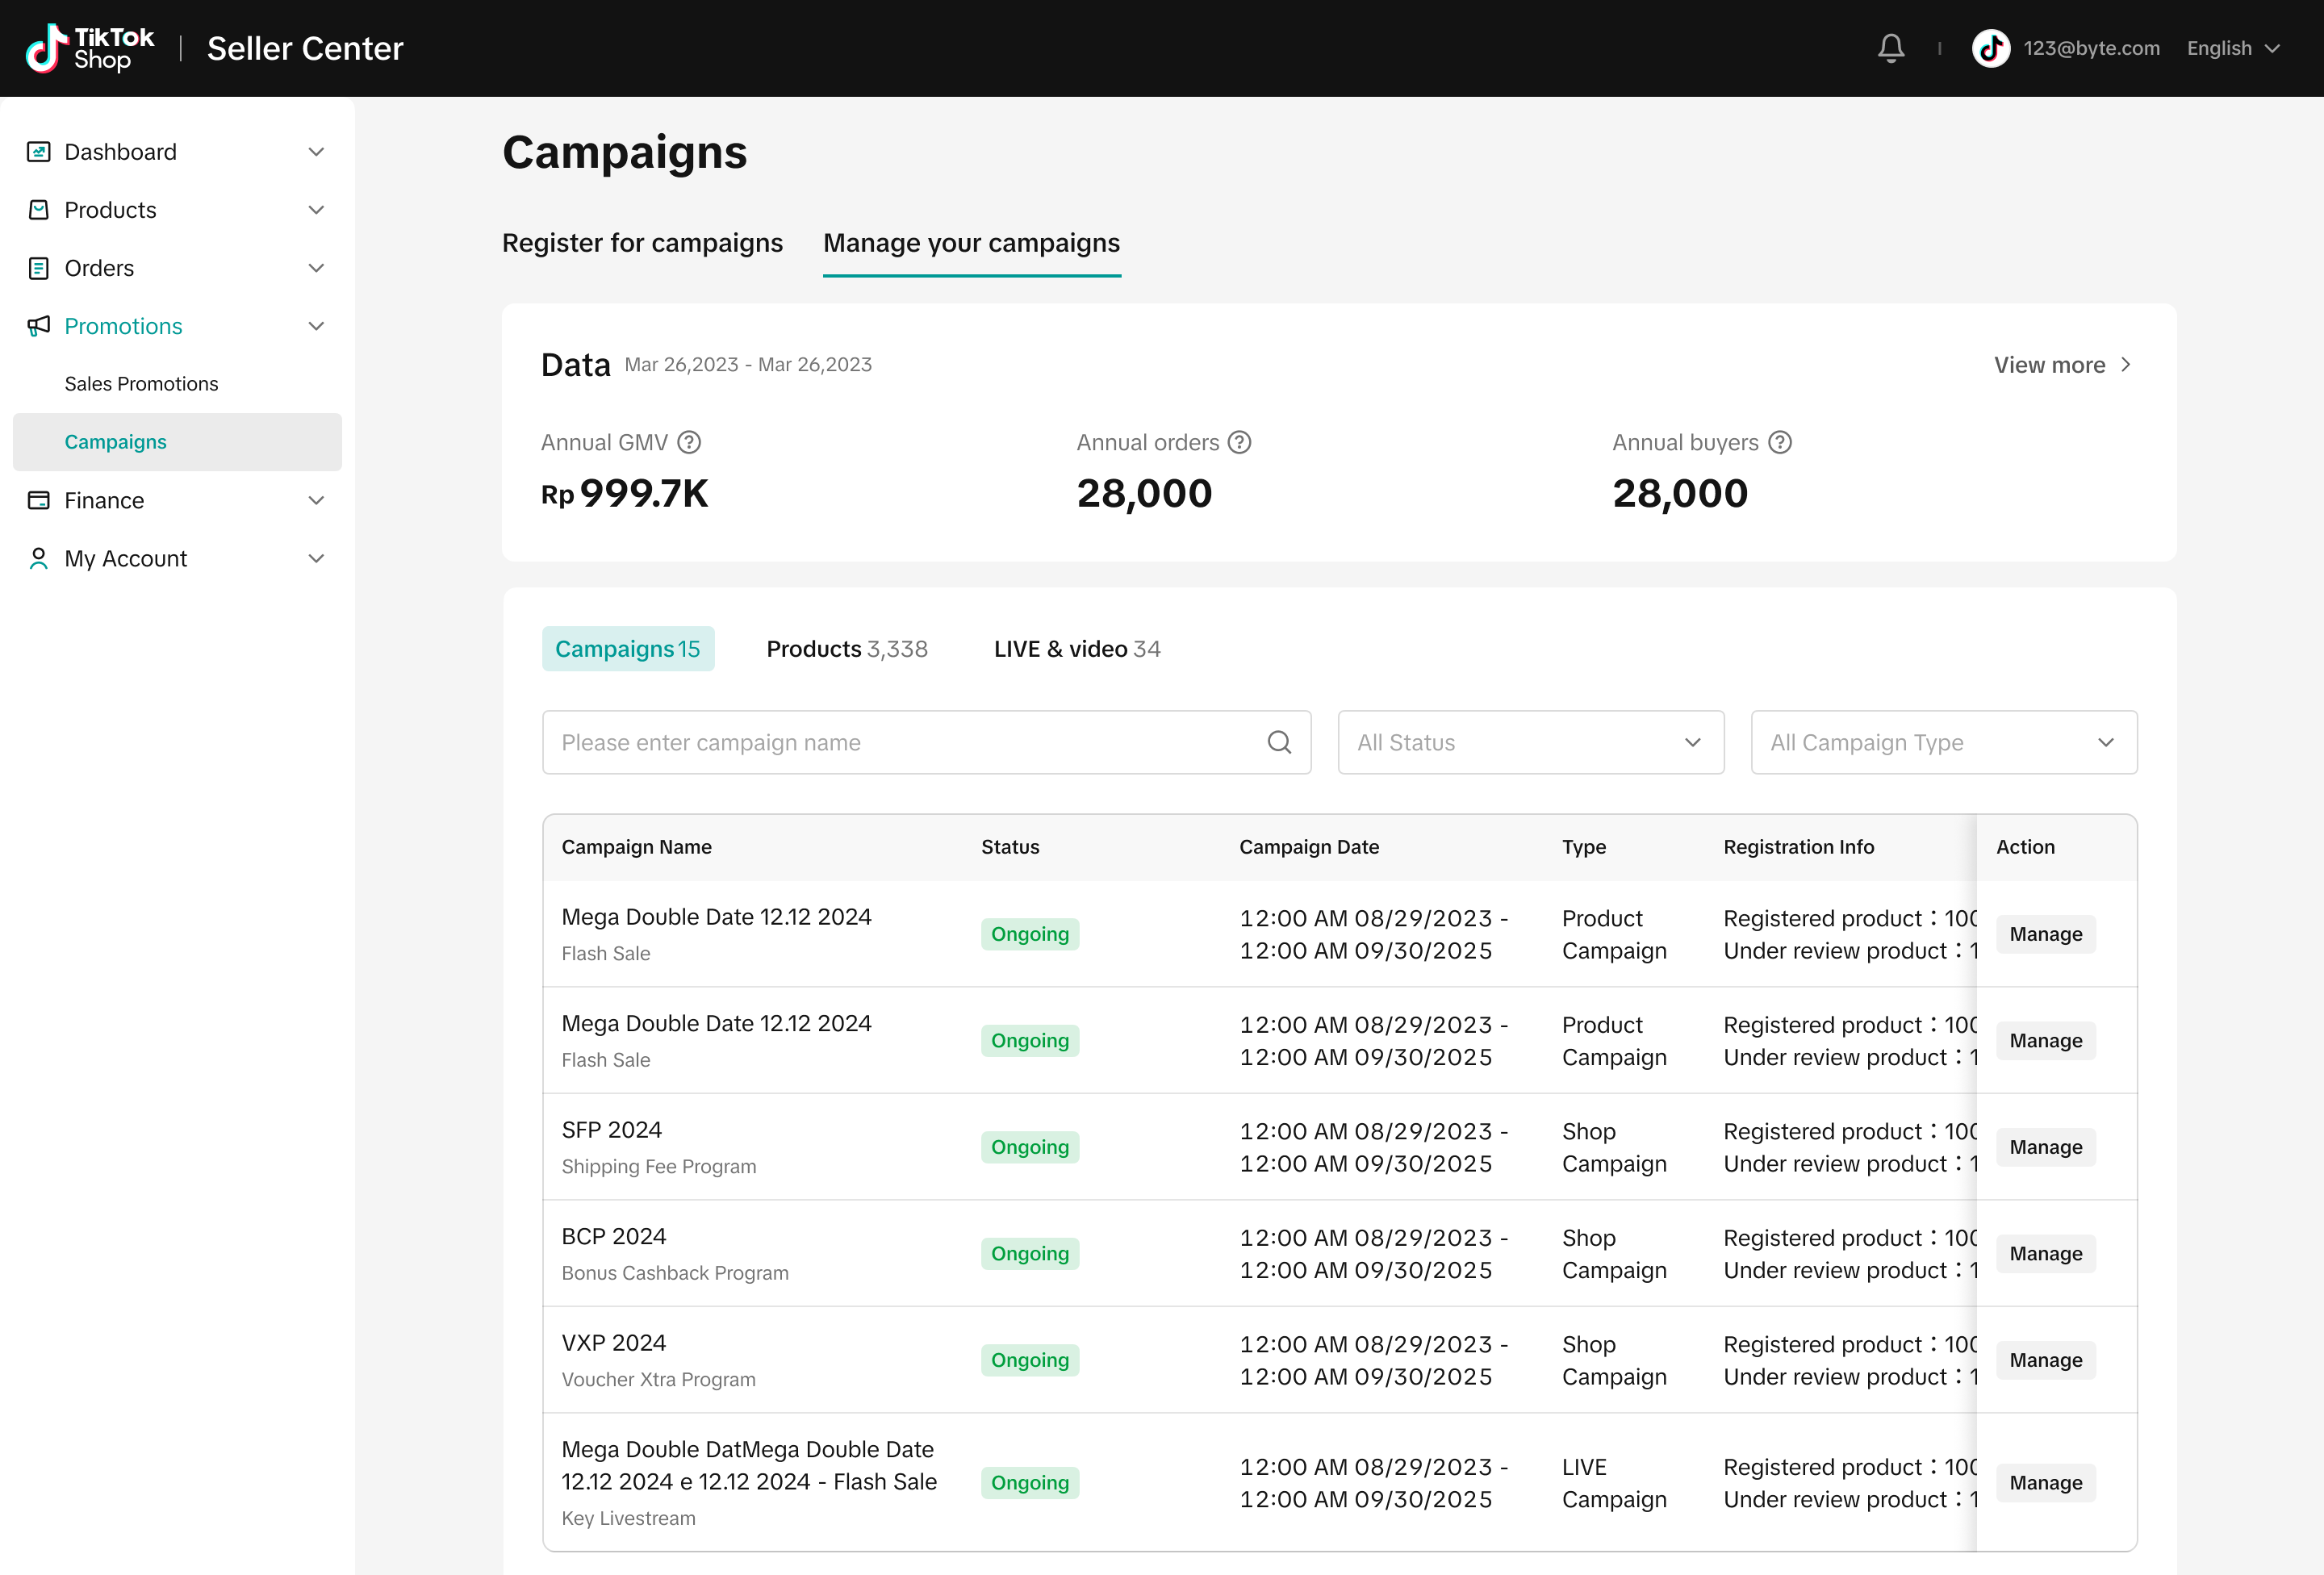This screenshot has width=2324, height=1575.
Task: Click Manage for SFP 2024 campaign
Action: (2045, 1147)
